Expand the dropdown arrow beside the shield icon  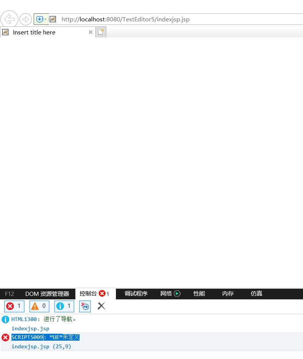point(46,19)
